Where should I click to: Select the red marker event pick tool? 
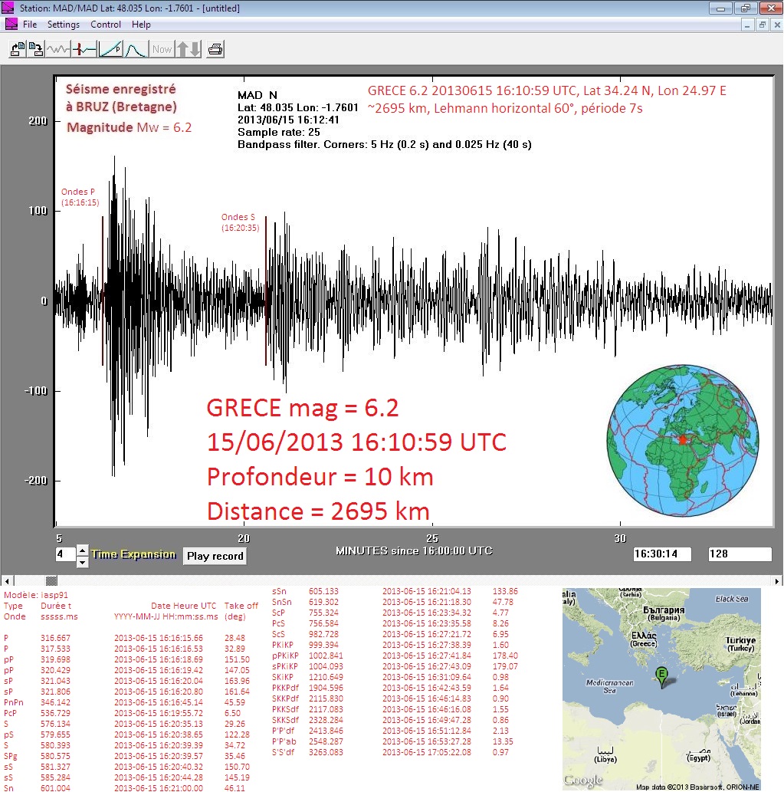click(x=84, y=50)
